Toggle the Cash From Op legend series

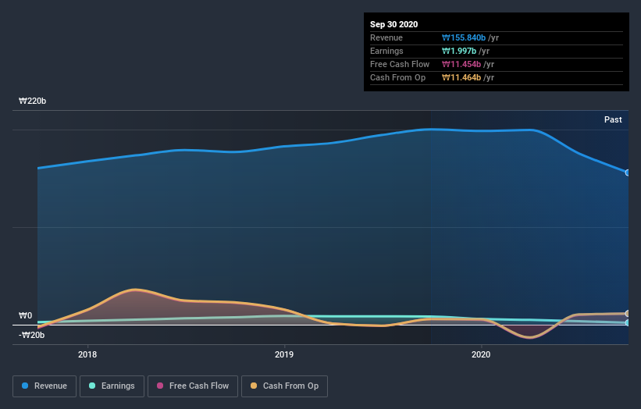pos(284,386)
